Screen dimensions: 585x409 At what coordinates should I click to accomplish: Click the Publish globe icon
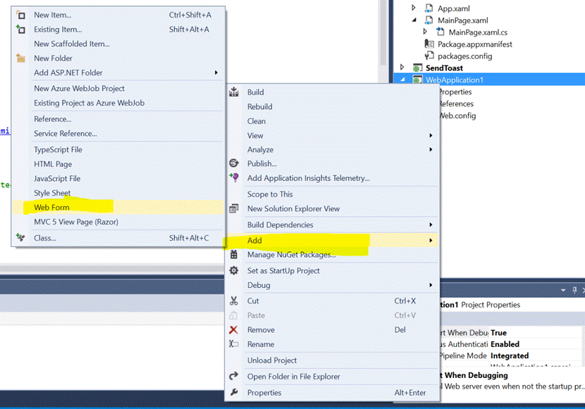click(234, 163)
